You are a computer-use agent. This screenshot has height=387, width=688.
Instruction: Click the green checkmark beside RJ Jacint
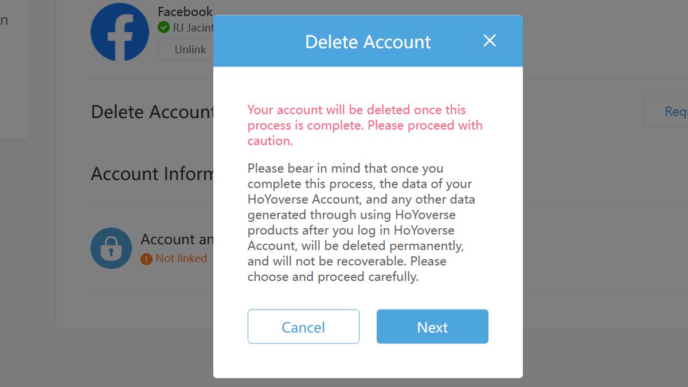[164, 27]
